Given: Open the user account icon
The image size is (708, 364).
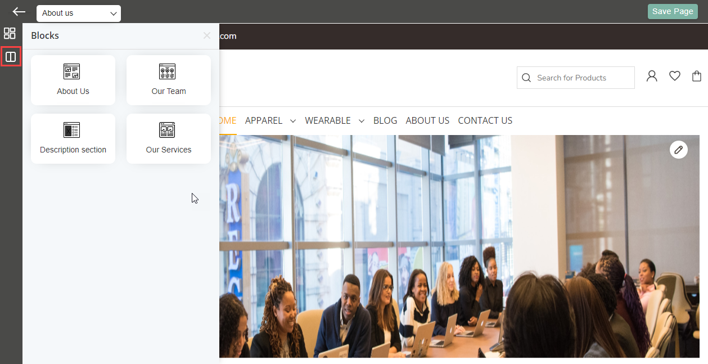Looking at the screenshot, I should tap(652, 76).
